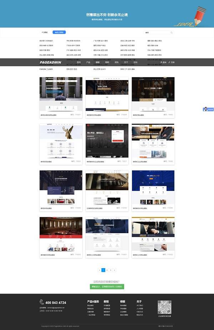Click the search magnifier icon
The height and width of the screenshot is (330, 214).
[x=172, y=33]
